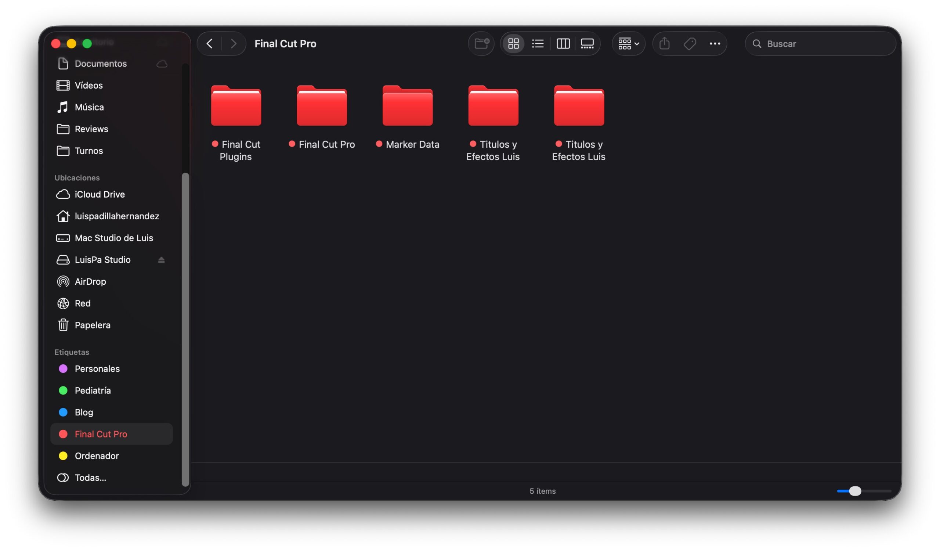Select the first Titulos y Efectos Luis folder

point(493,106)
